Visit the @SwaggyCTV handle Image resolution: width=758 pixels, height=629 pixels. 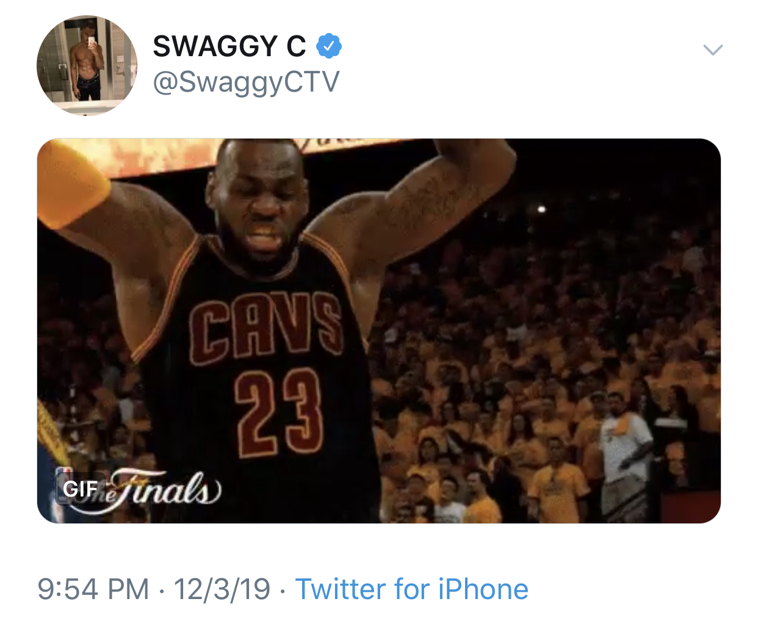(246, 82)
